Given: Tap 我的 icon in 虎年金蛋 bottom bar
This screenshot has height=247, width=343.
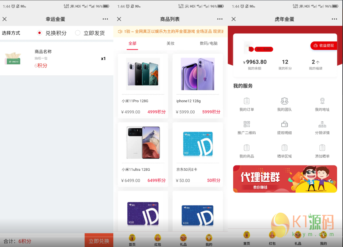Looking at the screenshot, I should coord(323,235).
